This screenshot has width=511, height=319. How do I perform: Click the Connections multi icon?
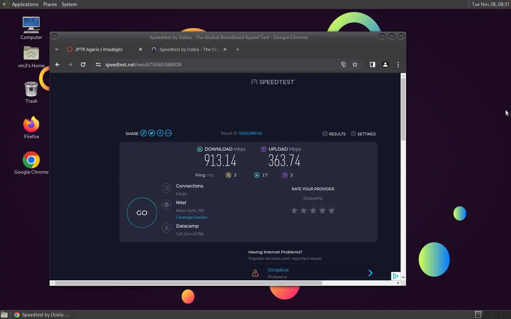point(166,188)
